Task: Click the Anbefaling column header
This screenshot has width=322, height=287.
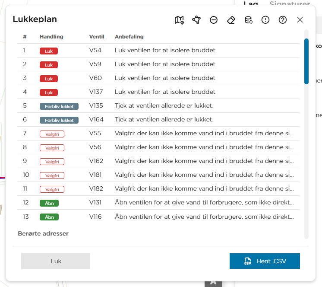Action: click(129, 37)
